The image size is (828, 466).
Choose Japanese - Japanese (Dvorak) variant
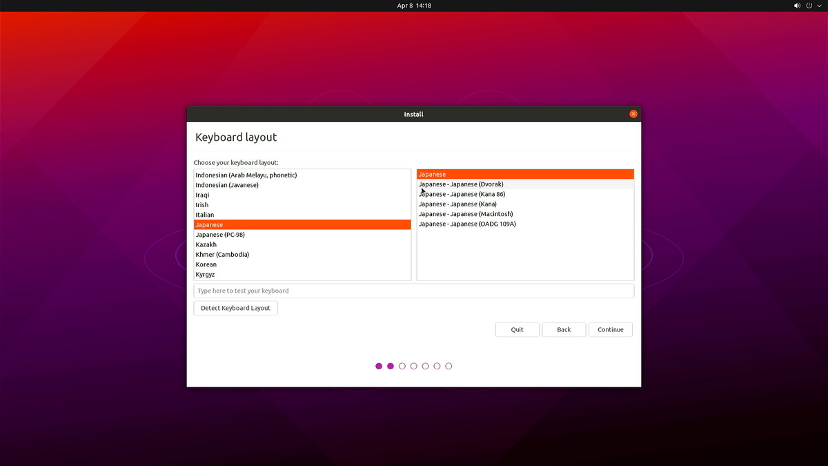click(525, 184)
